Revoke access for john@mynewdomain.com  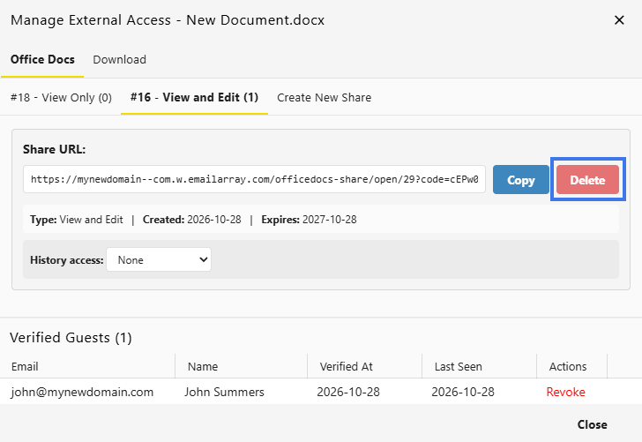coord(565,392)
